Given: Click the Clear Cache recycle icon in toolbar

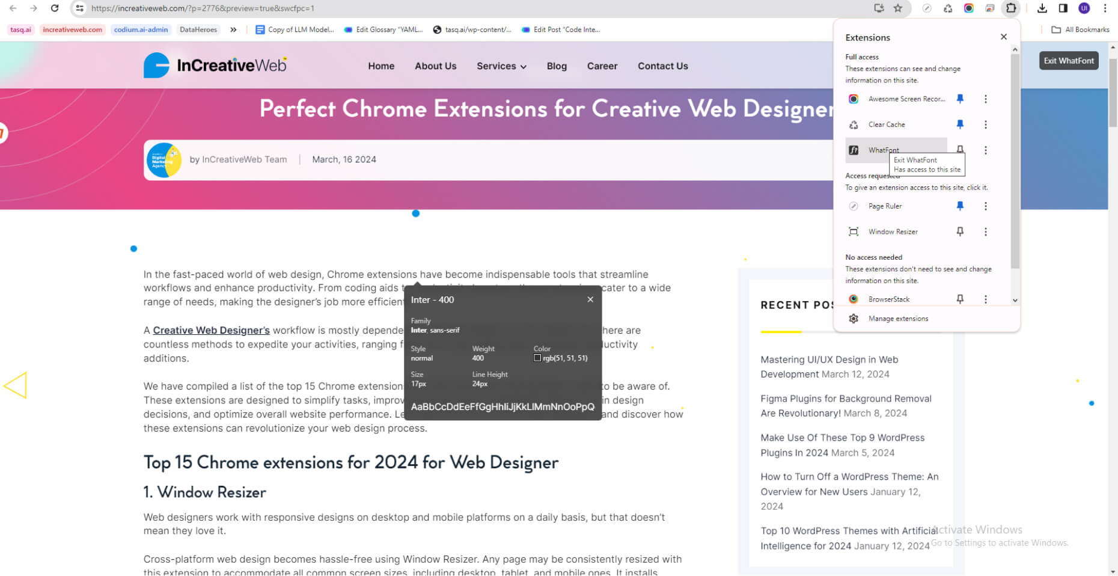Looking at the screenshot, I should (948, 8).
